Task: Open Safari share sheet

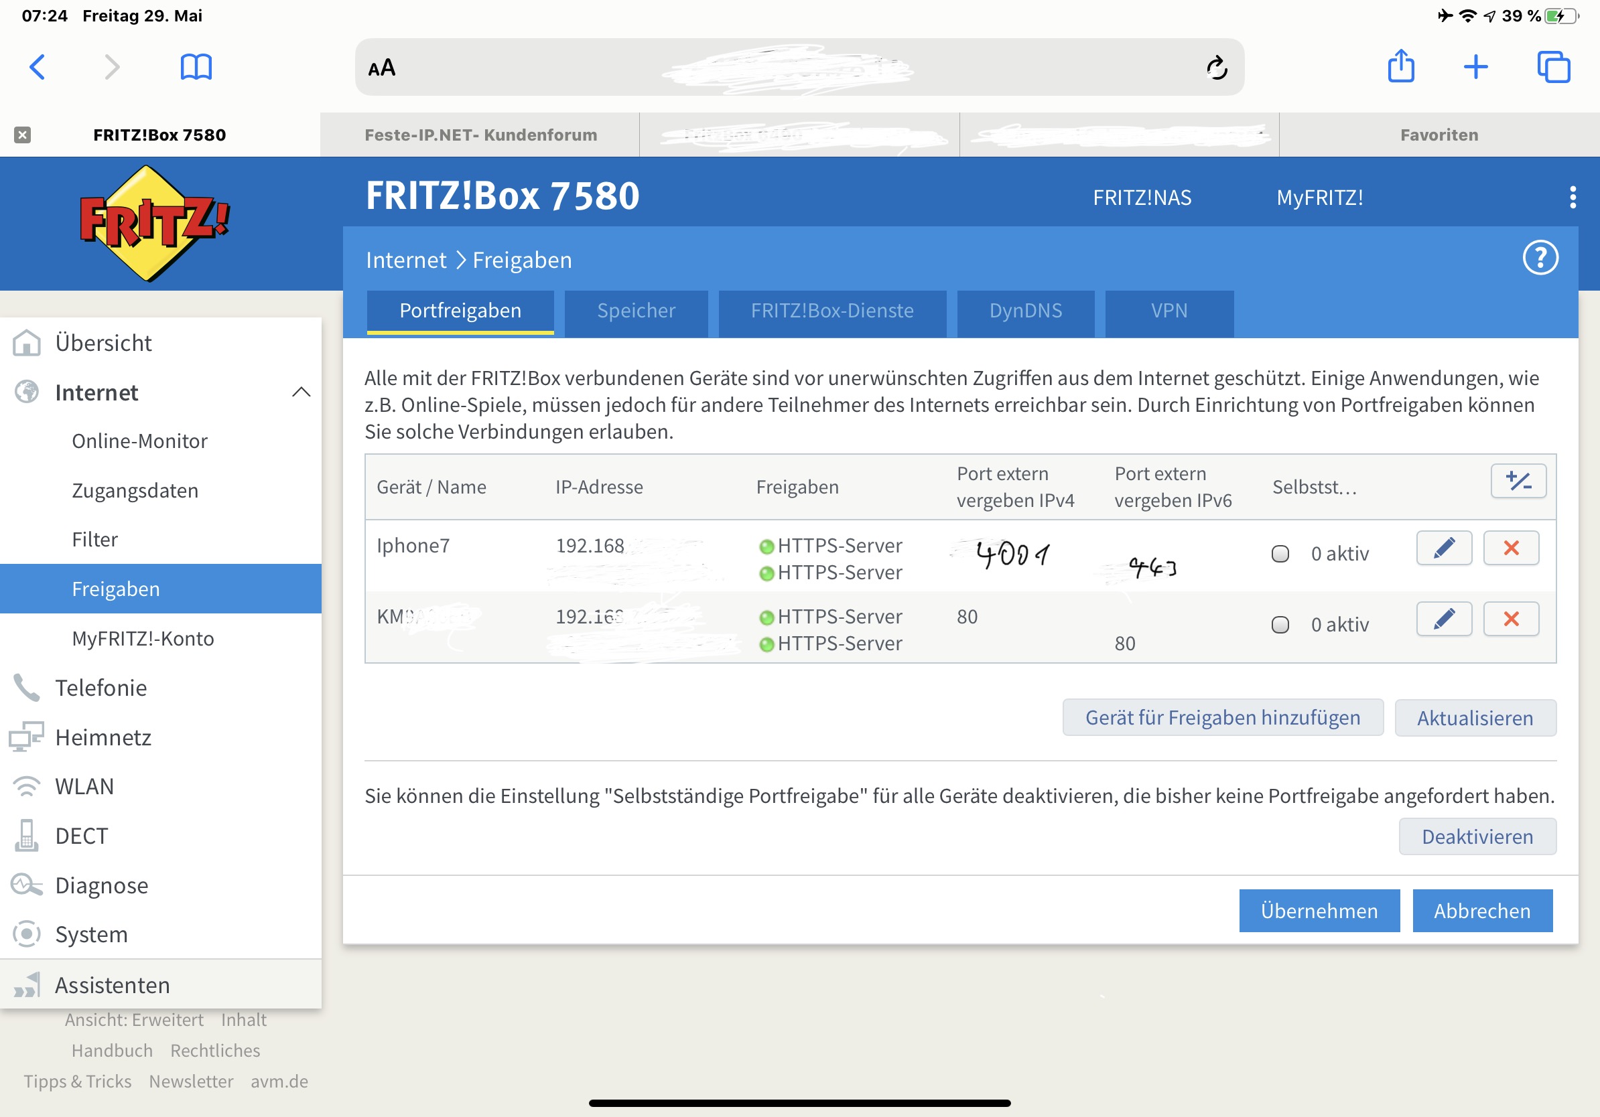Action: coord(1400,68)
